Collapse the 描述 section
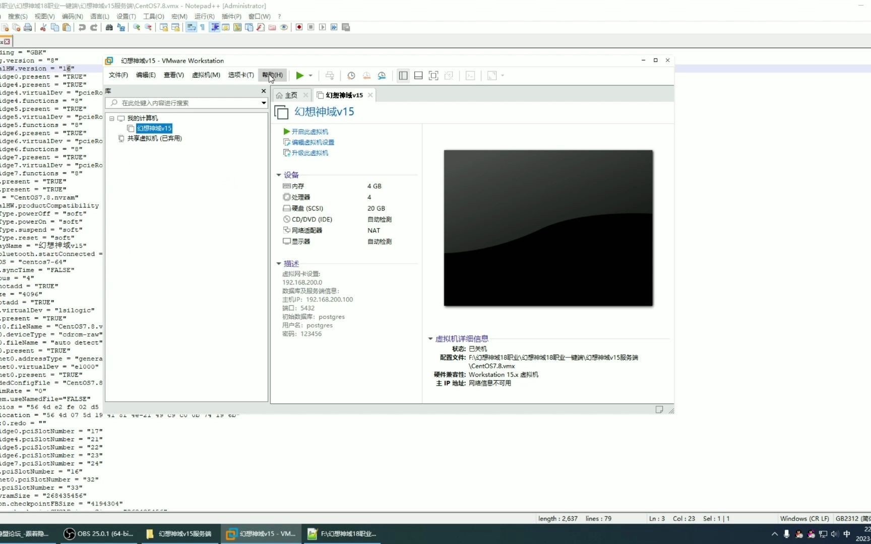This screenshot has width=871, height=544. pyautogui.click(x=279, y=264)
